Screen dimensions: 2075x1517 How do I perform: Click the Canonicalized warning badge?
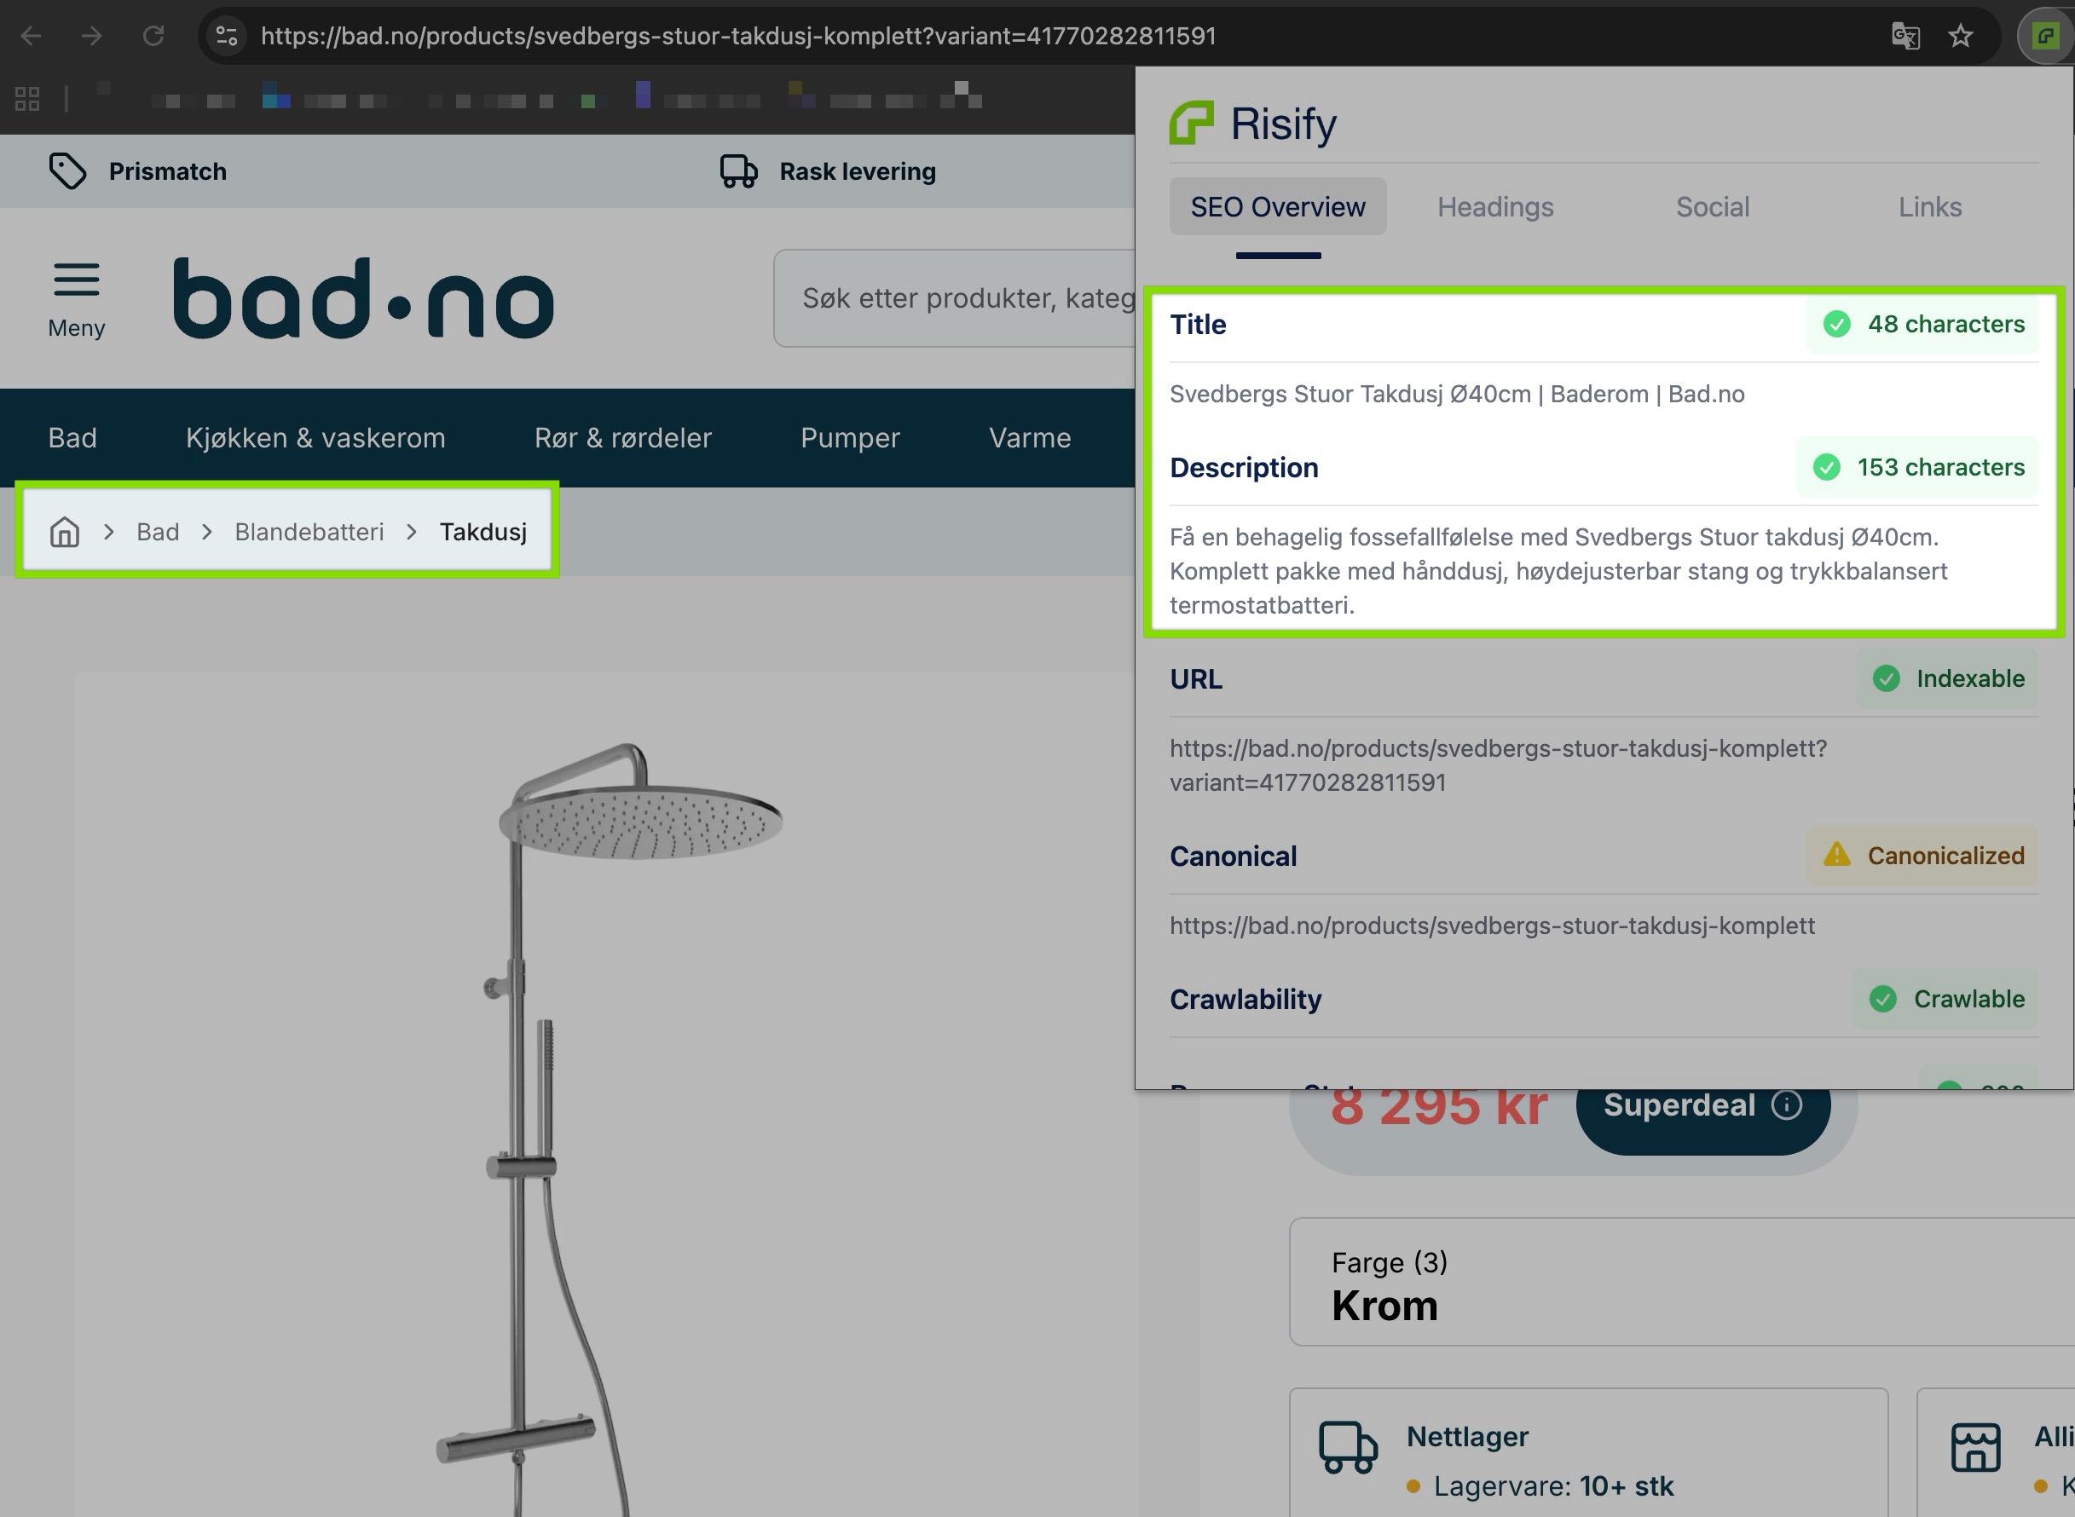pos(1922,856)
